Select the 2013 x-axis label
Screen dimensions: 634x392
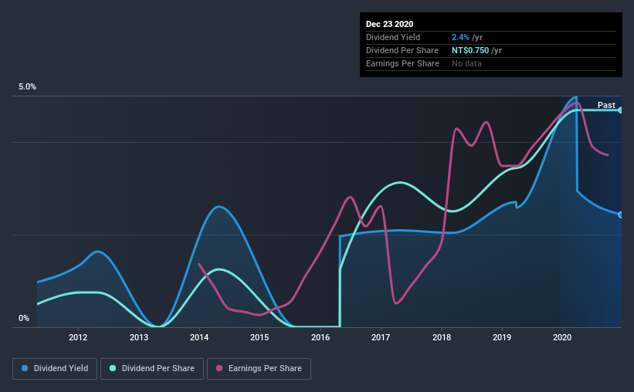139,337
